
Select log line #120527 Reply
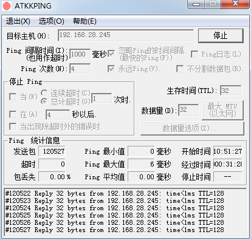coord(115,230)
